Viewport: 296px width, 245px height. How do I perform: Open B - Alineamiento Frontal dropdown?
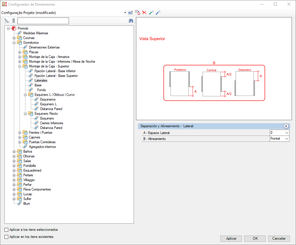point(287,139)
